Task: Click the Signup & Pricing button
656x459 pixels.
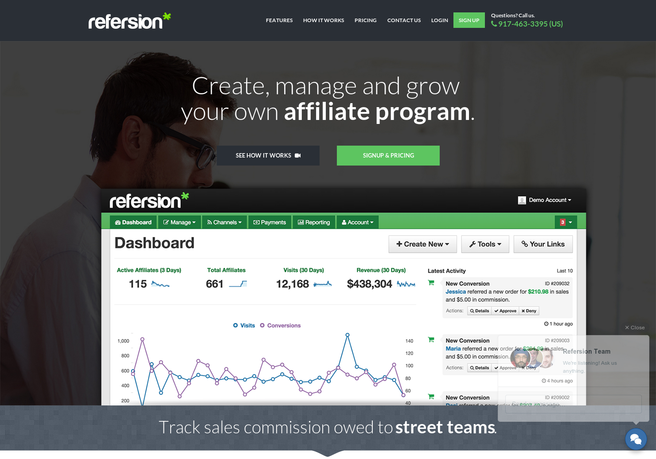Action: pyautogui.click(x=388, y=155)
